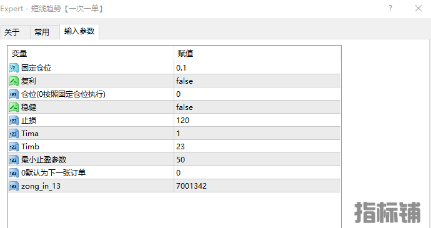Select the 输入参数 tab
This screenshot has height=228, width=431.
coord(79,31)
